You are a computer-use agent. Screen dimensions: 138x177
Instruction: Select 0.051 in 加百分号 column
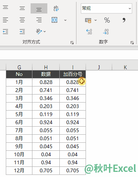pos(72,138)
